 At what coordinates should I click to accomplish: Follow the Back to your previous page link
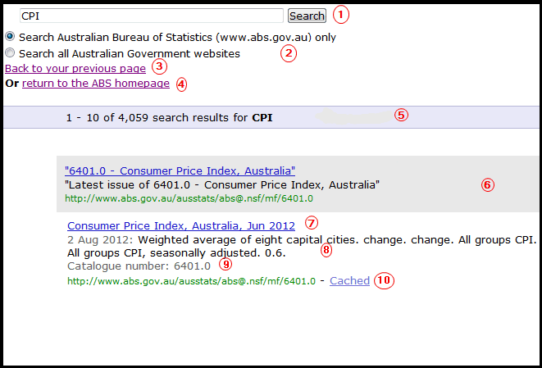click(75, 69)
